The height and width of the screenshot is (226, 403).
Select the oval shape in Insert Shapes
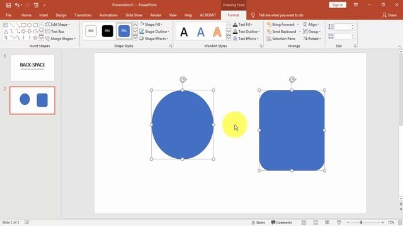point(30,25)
